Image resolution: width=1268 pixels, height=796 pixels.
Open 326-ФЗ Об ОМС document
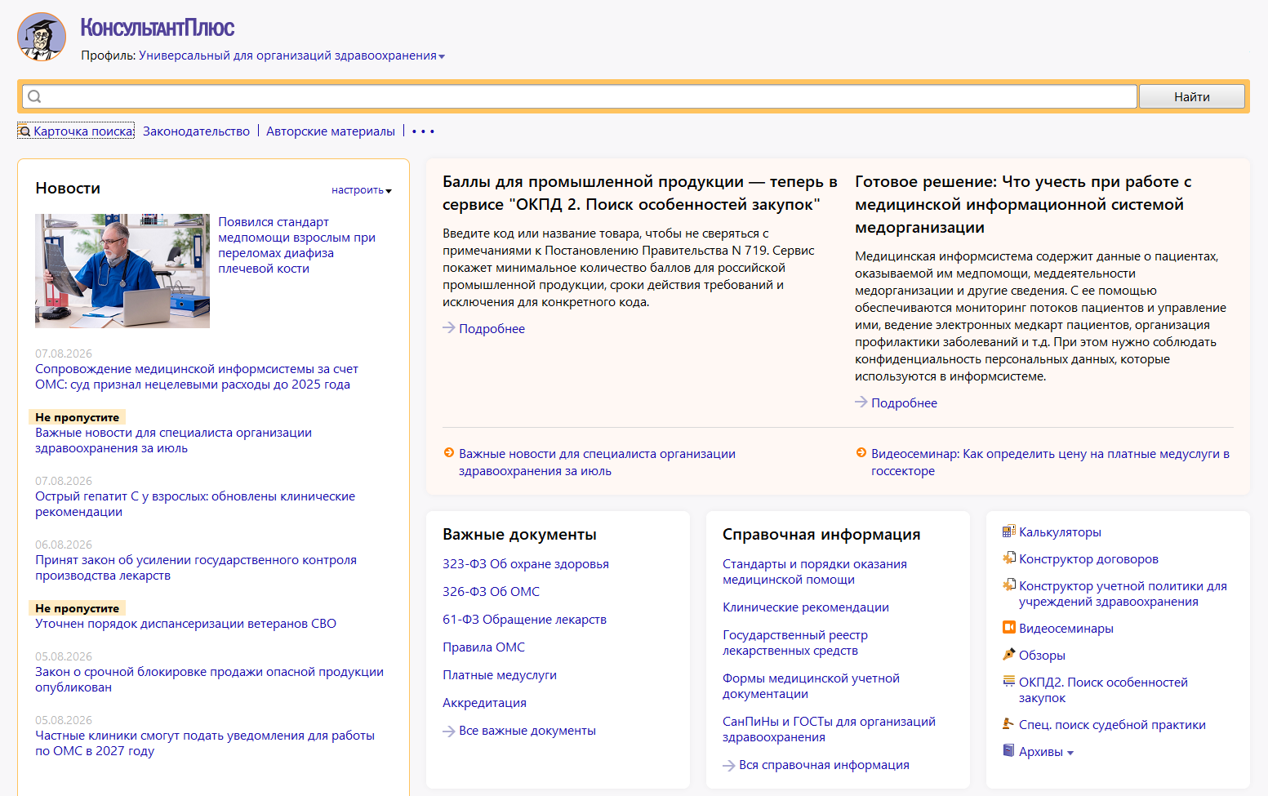coord(491,592)
